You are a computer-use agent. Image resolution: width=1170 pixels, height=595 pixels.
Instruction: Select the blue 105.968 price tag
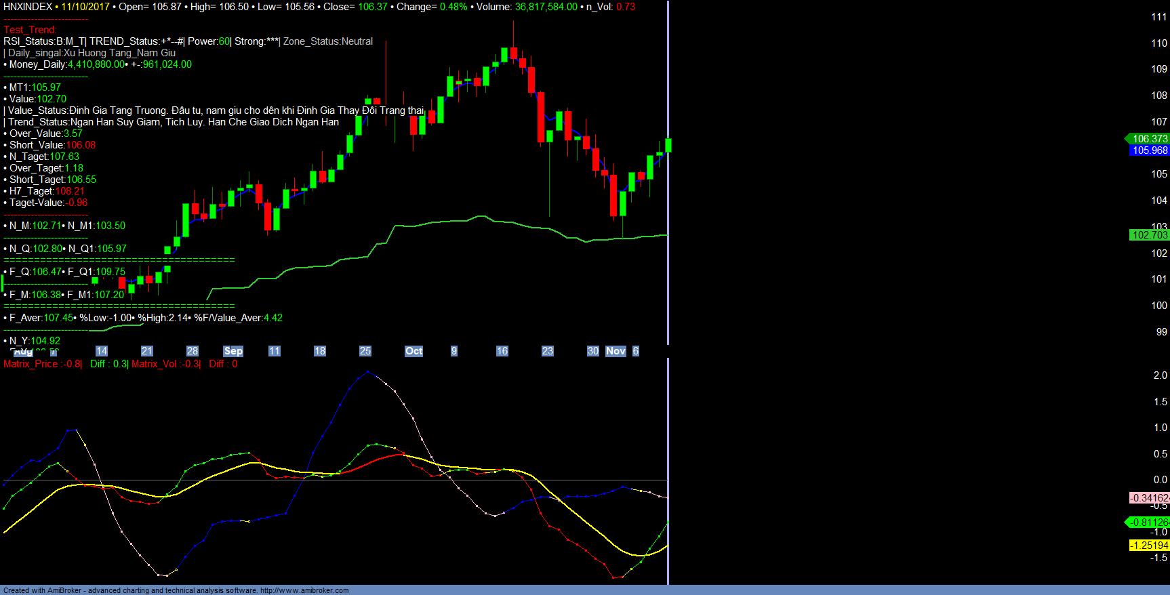pos(1149,150)
